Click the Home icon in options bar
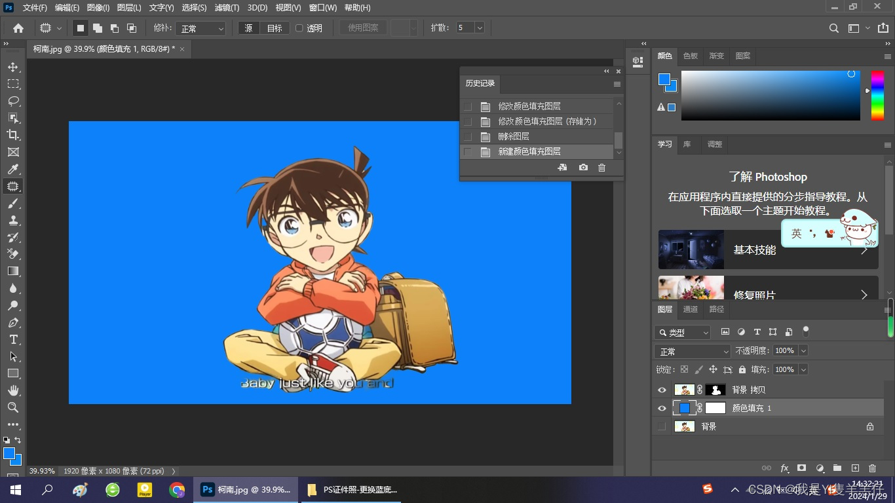This screenshot has height=503, width=895. coord(18,28)
